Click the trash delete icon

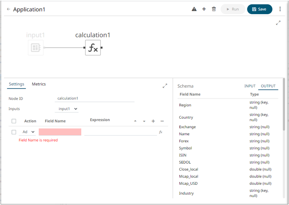214,9
